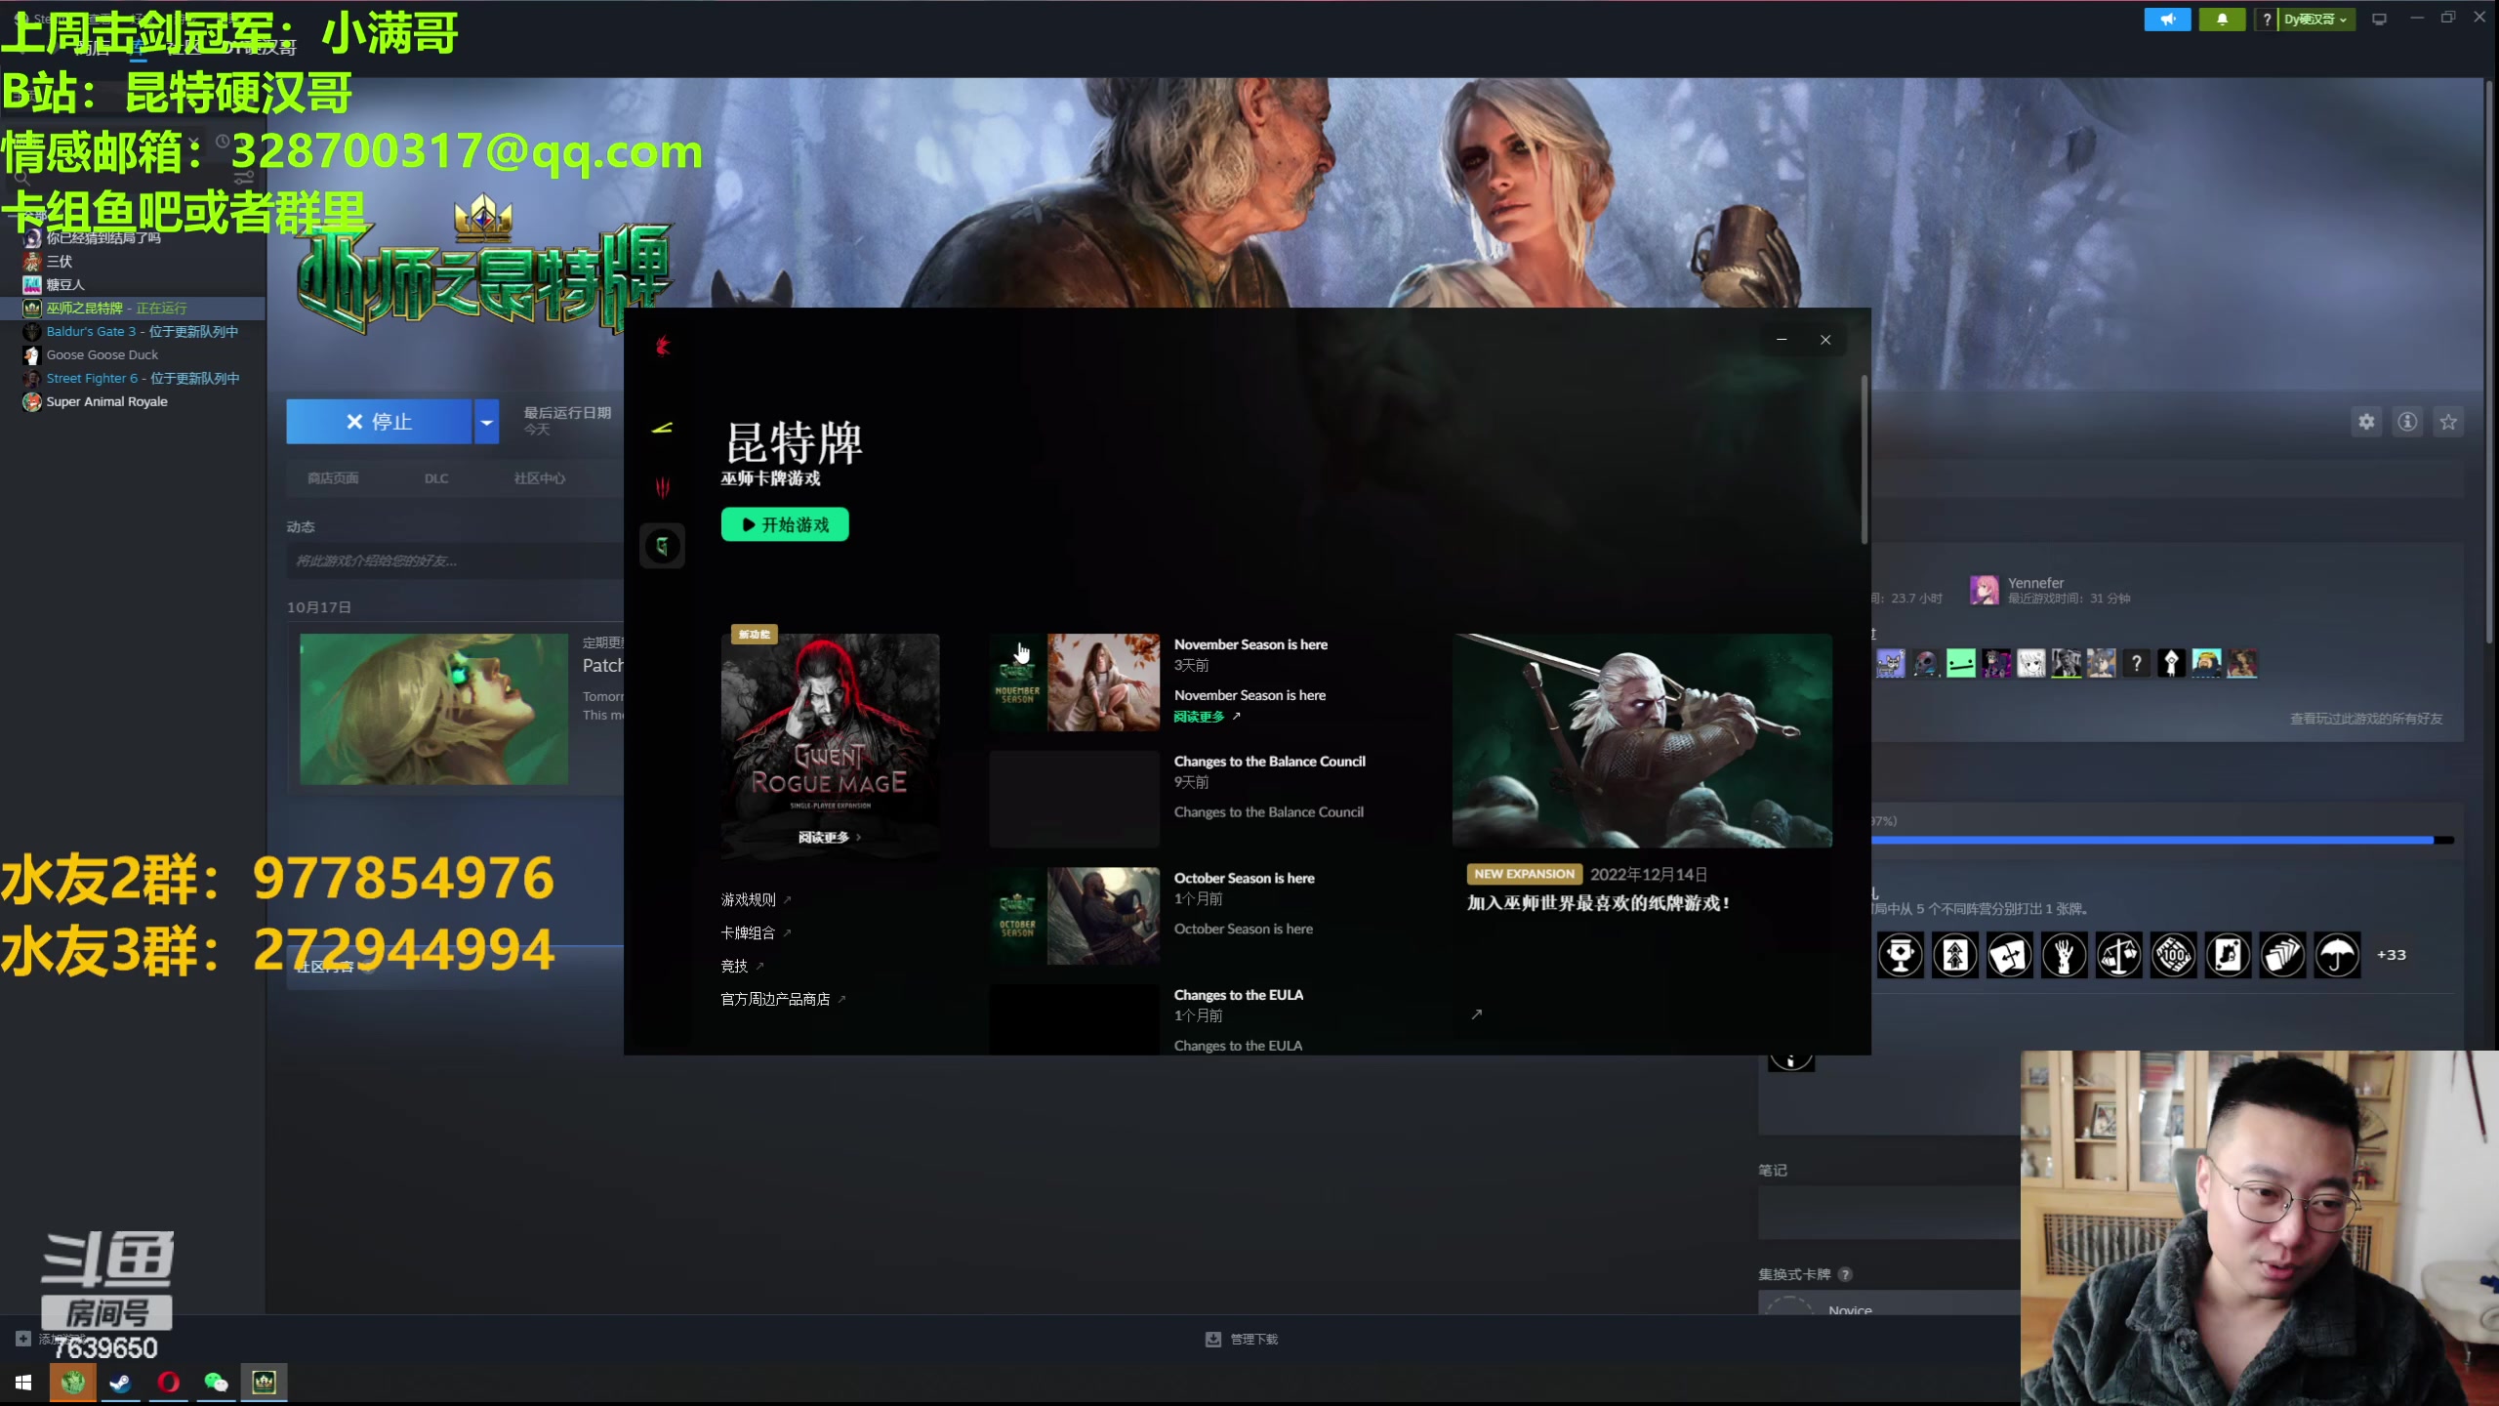
Task: Switch to 商店页面 tab in Steam
Action: coord(333,478)
